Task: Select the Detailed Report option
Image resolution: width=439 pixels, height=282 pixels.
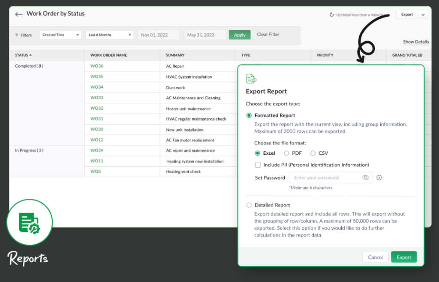Action: pyautogui.click(x=249, y=205)
